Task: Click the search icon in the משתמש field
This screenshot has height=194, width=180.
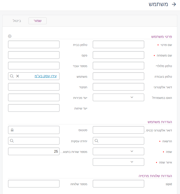Action: [x=12, y=76]
